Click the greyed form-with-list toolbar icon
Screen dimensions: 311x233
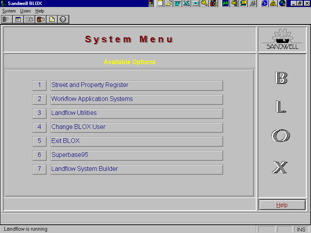coord(30,19)
